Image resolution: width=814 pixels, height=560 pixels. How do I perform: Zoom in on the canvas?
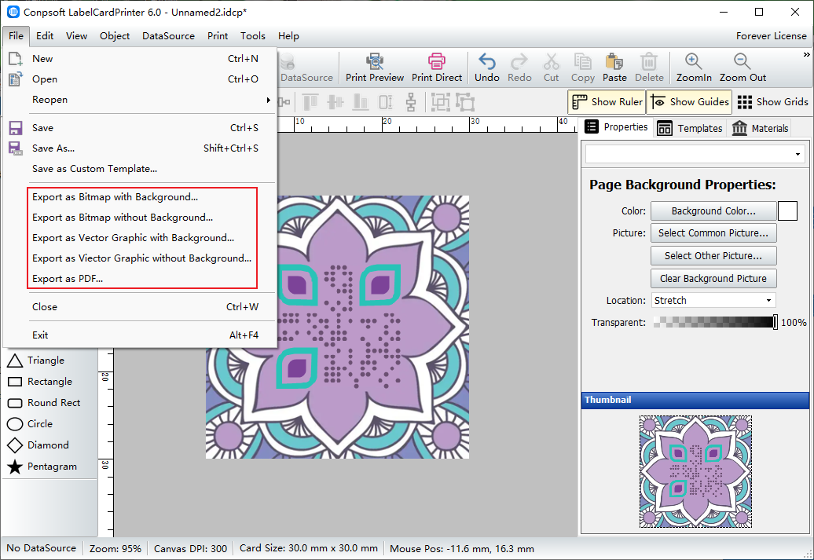(694, 68)
